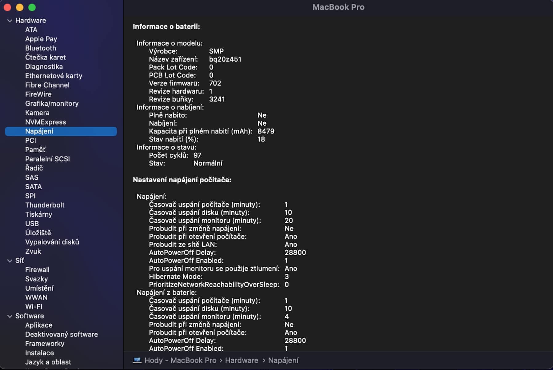Click battery device name bq20z451
553x370 pixels.
click(x=225, y=59)
